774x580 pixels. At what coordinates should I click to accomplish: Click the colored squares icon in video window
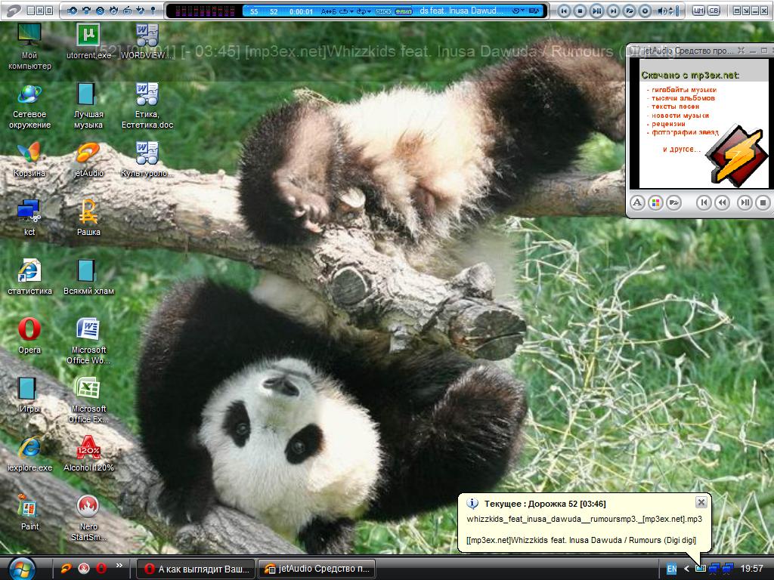[655, 202]
